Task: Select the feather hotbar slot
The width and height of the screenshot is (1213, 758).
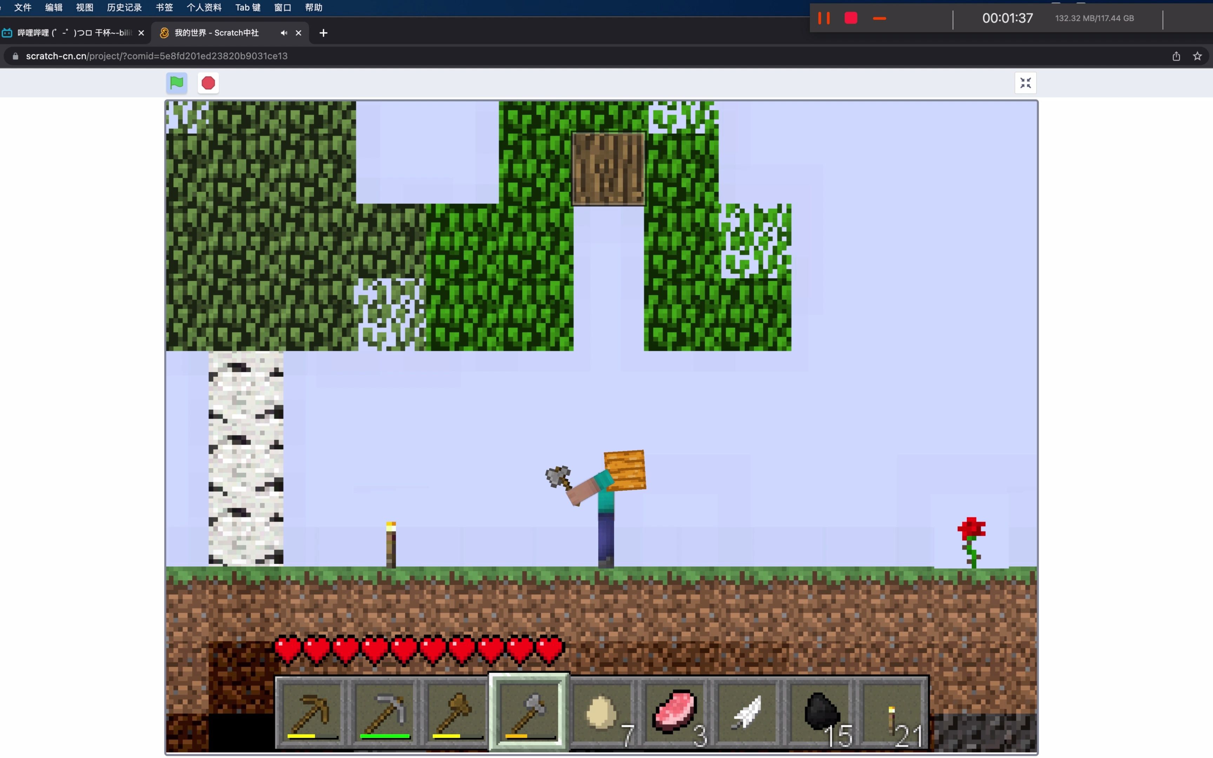Action: tap(747, 712)
